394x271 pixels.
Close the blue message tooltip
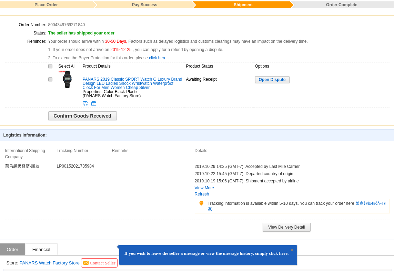coord(292,250)
